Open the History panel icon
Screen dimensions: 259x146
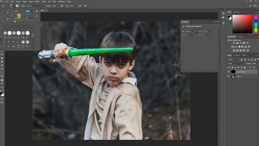223,13
